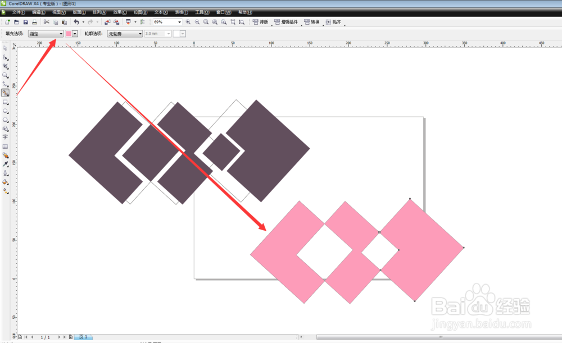Image resolution: width=562 pixels, height=343 pixels.
Task: Select the Ellipse tool
Action: [5, 111]
